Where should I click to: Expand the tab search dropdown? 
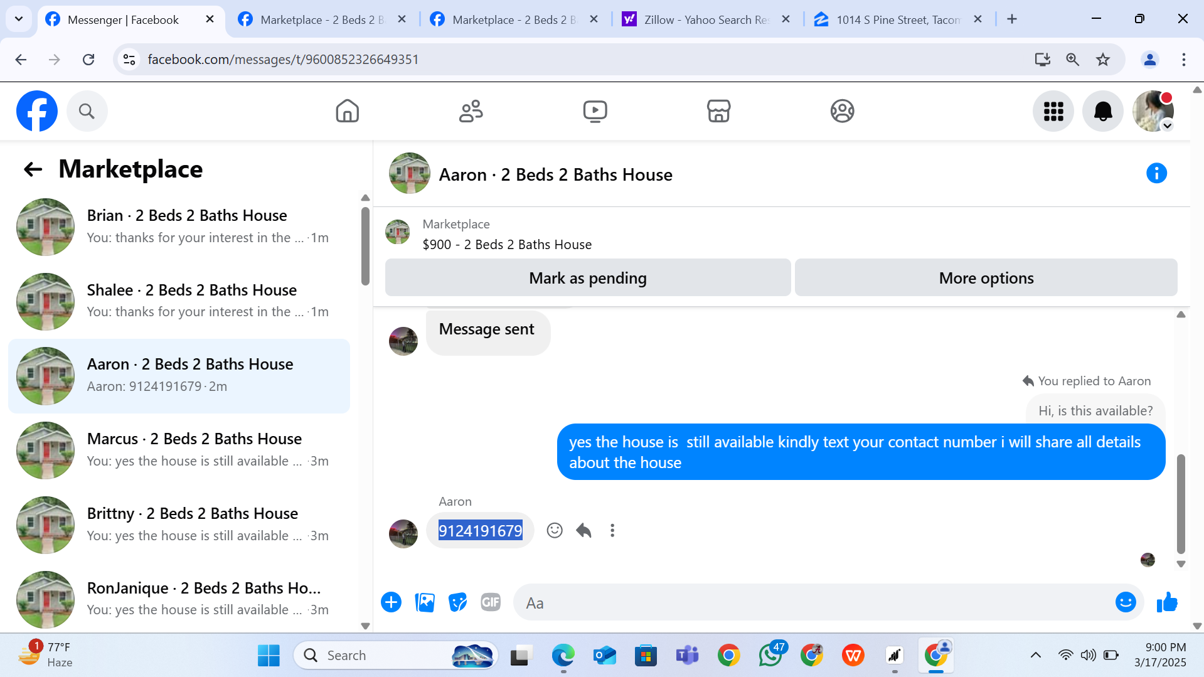click(x=19, y=19)
